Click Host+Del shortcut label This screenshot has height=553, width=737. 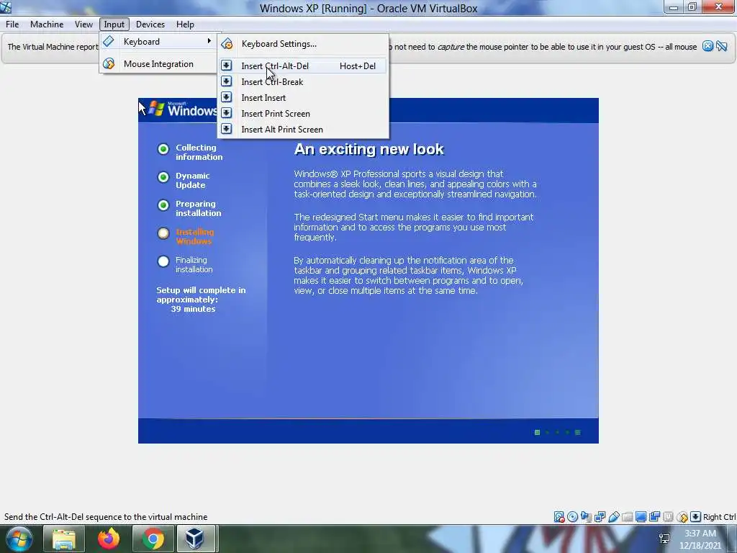358,66
